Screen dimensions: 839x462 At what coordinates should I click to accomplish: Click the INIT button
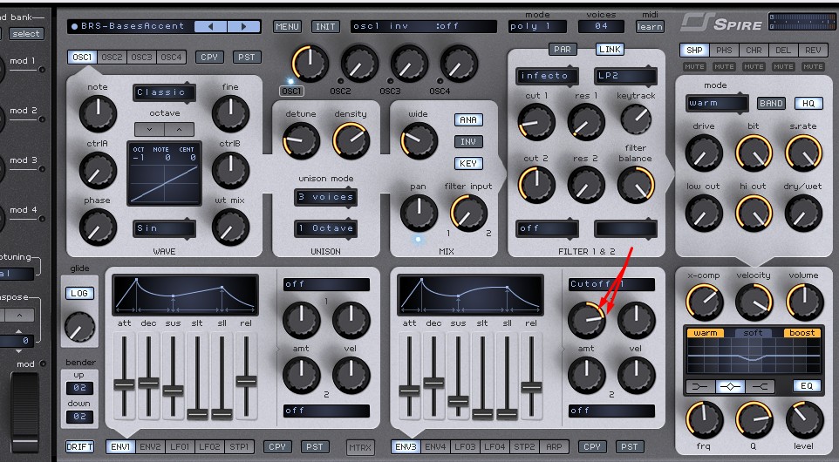click(x=326, y=27)
